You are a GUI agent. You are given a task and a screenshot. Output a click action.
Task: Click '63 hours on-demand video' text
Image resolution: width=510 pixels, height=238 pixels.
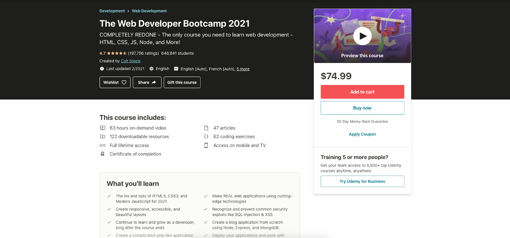(138, 128)
